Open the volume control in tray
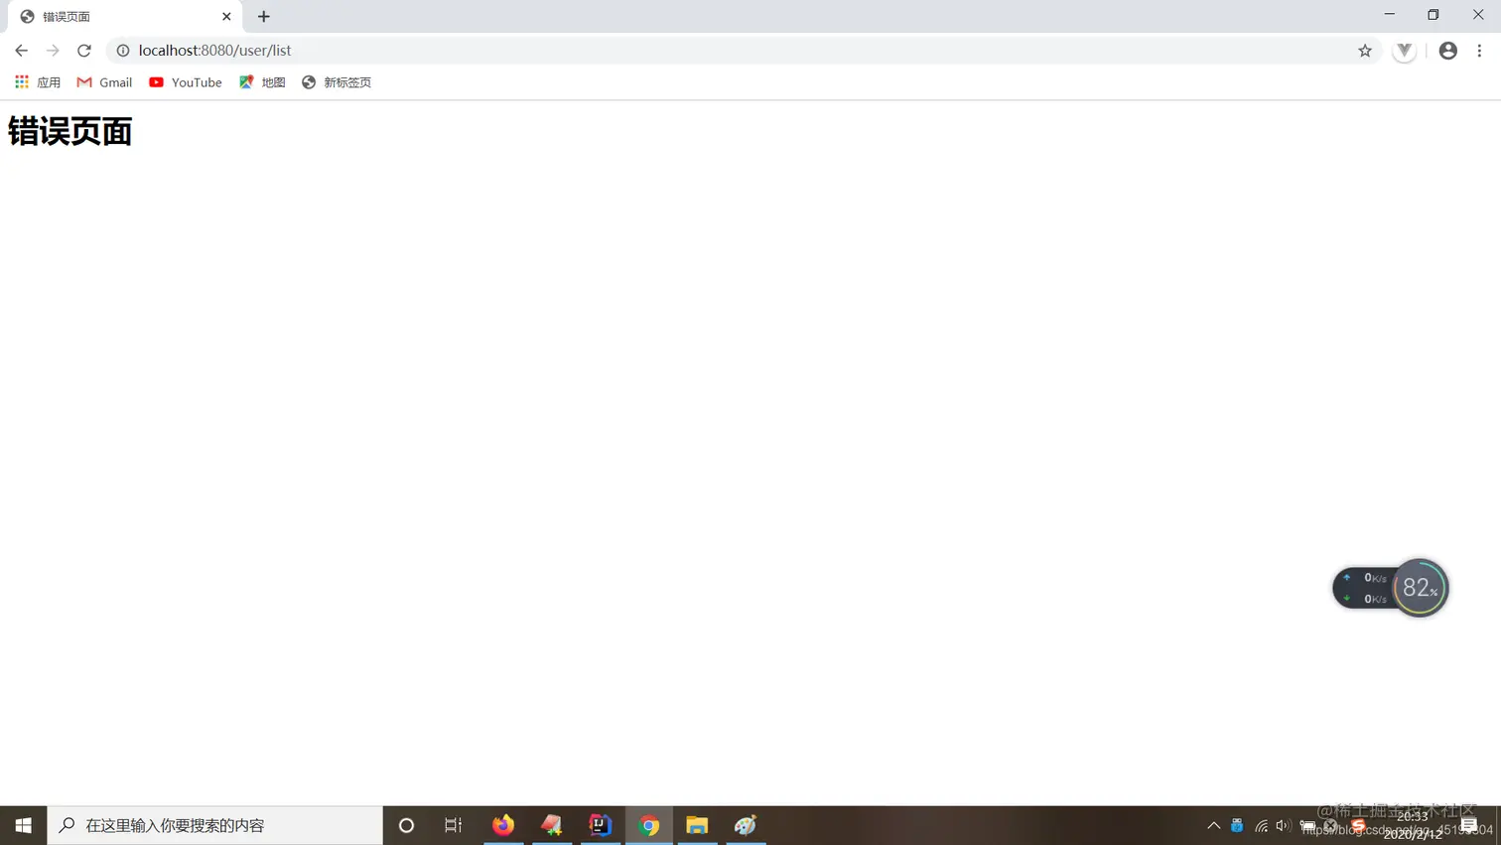The width and height of the screenshot is (1501, 845). (1284, 825)
